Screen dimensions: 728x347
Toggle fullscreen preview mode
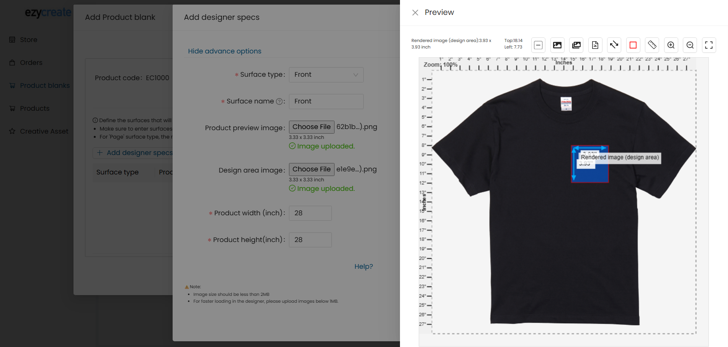708,45
